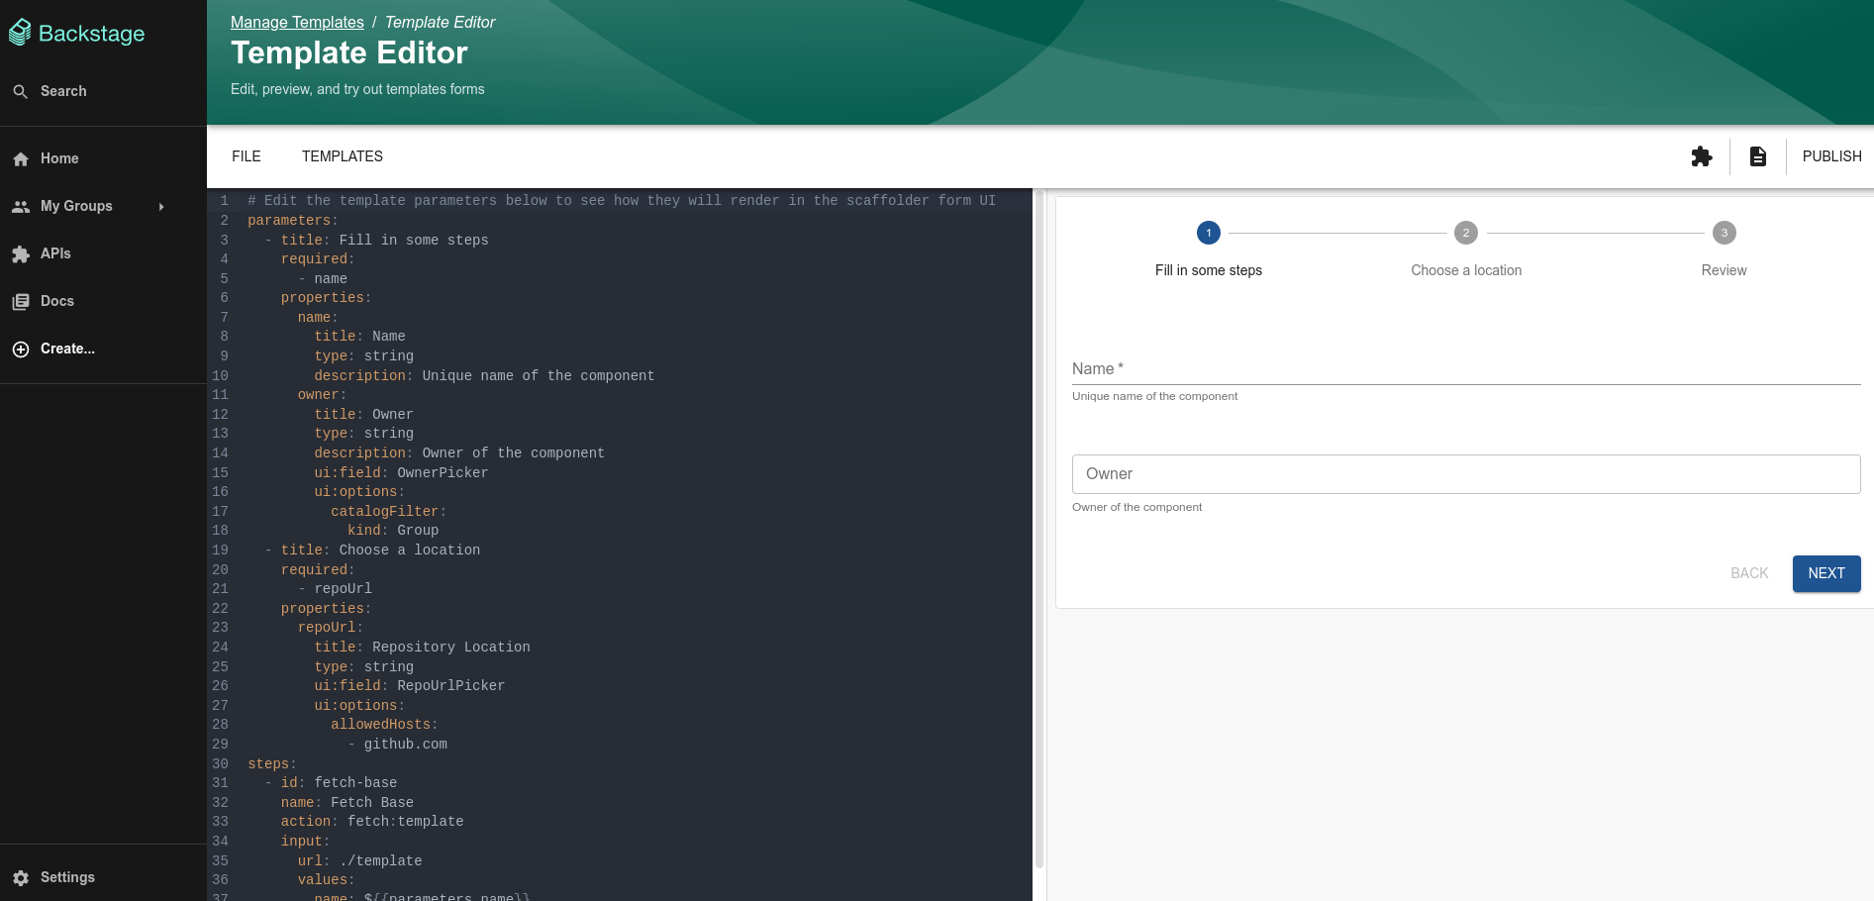The height and width of the screenshot is (901, 1874).
Task: Open Docs via library icon
Action: [x=20, y=301]
